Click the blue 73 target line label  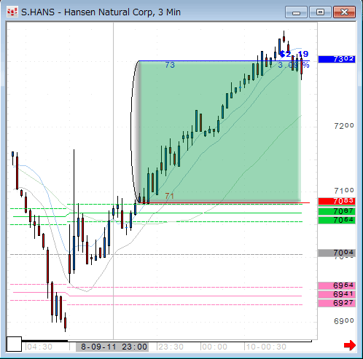coord(170,65)
